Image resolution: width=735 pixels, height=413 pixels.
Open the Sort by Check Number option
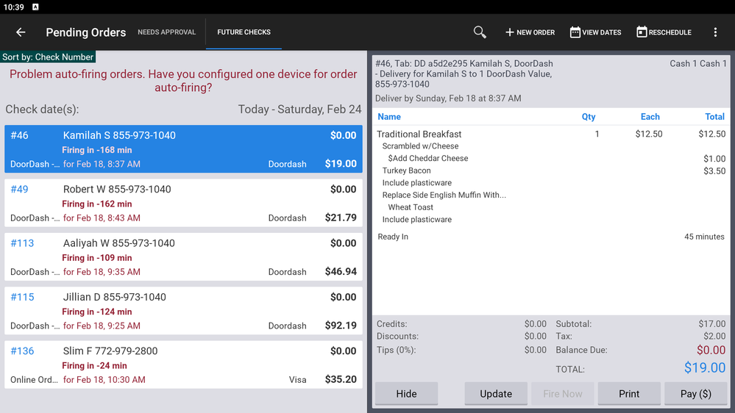point(48,57)
